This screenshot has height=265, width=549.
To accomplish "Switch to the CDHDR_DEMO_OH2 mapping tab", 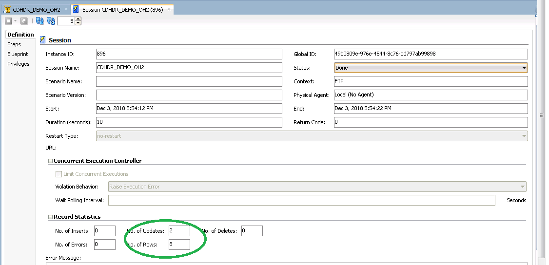I will [37, 9].
